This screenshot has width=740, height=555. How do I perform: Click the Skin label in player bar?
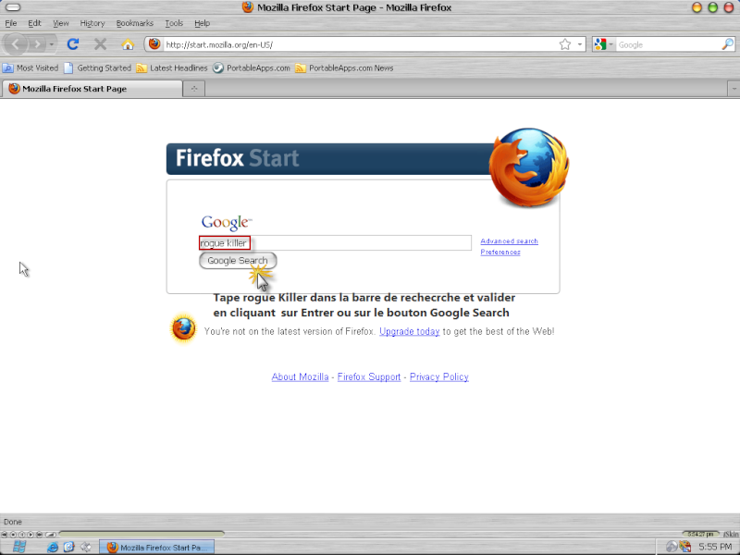[x=731, y=535]
